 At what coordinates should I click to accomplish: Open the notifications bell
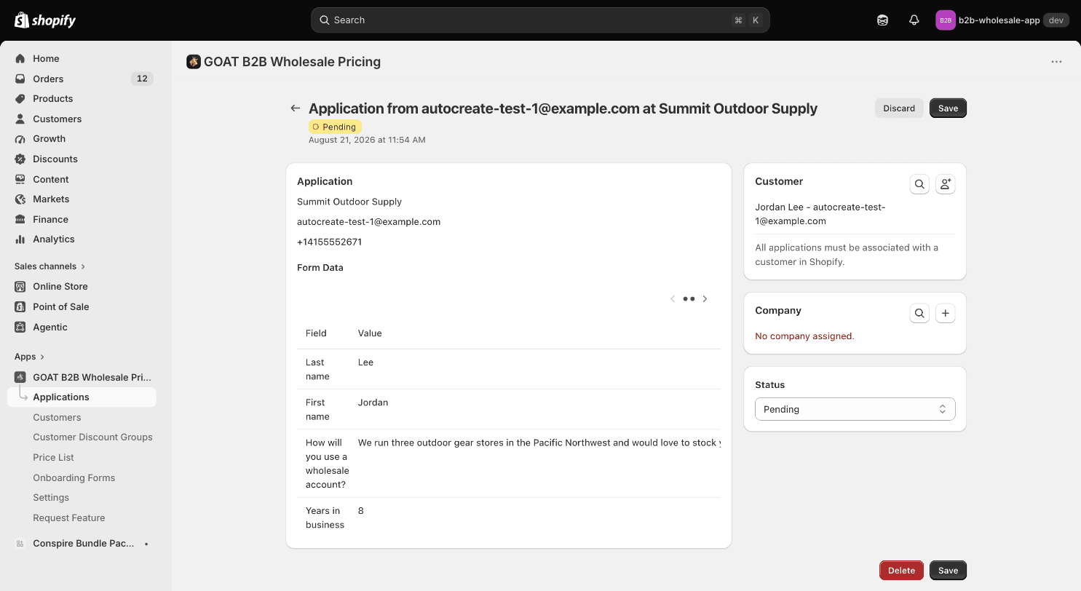(x=914, y=20)
